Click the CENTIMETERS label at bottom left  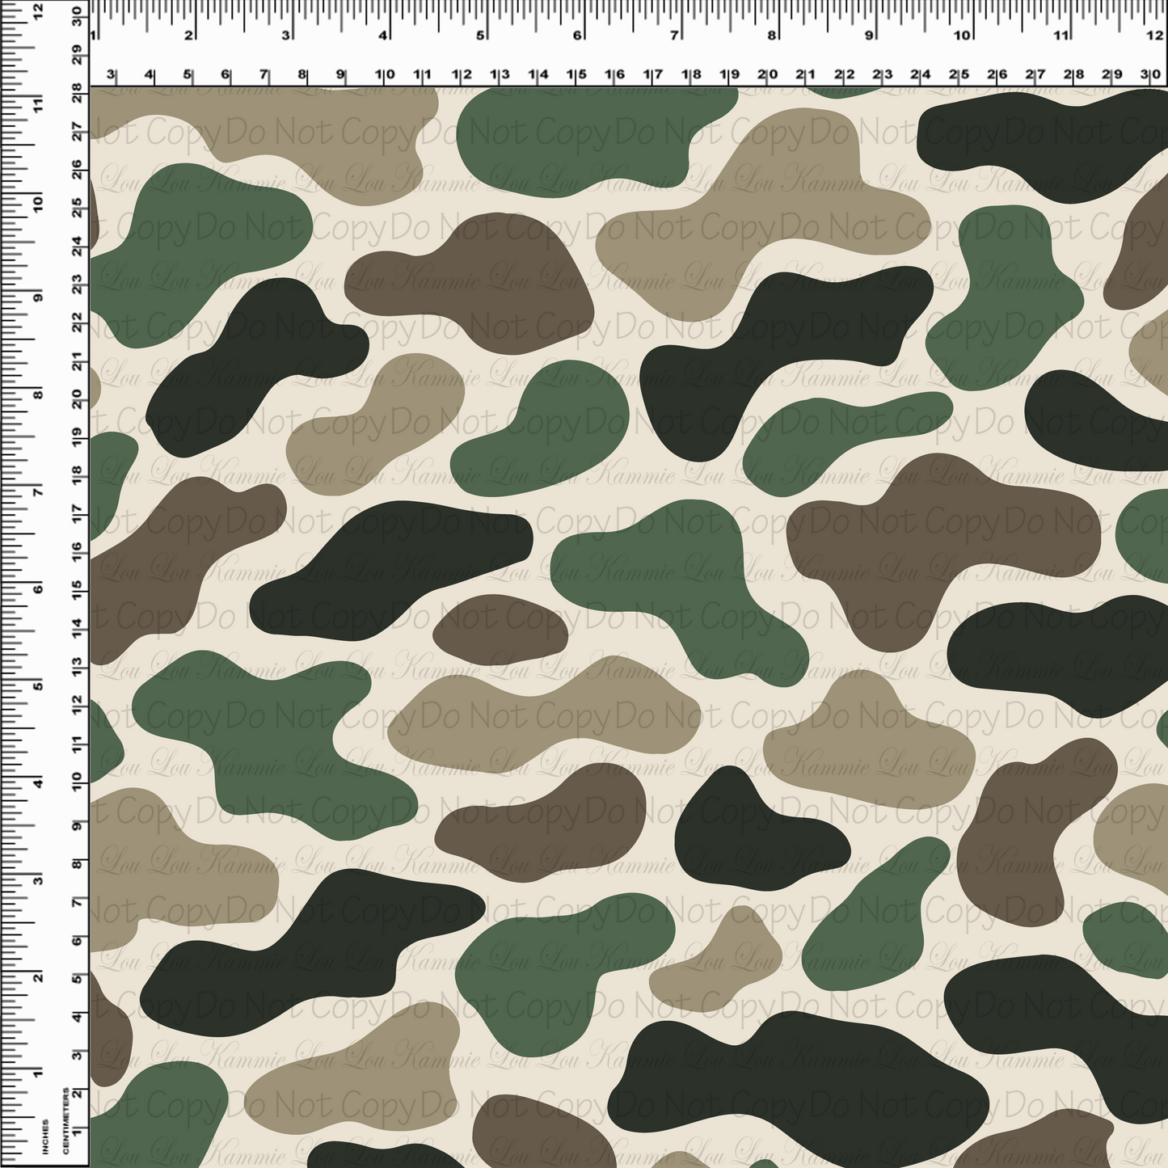pos(66,1122)
